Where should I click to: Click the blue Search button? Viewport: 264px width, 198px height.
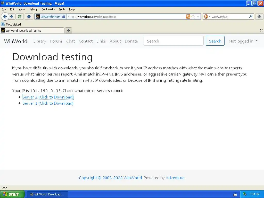pos(215,41)
